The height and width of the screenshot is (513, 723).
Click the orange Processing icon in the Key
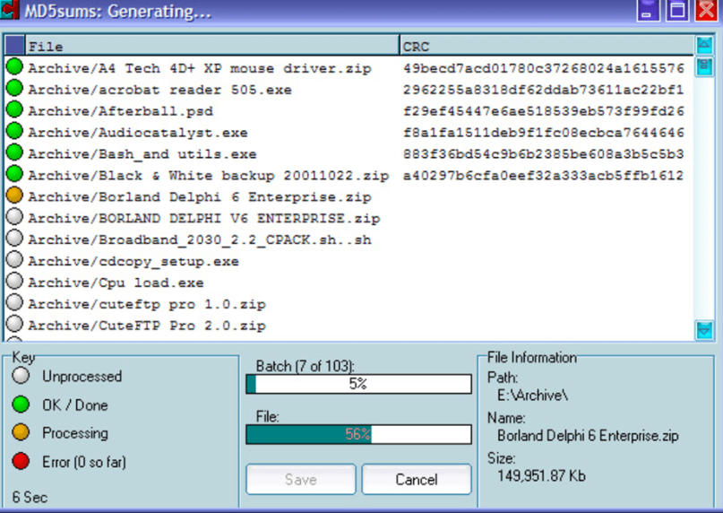click(21, 433)
